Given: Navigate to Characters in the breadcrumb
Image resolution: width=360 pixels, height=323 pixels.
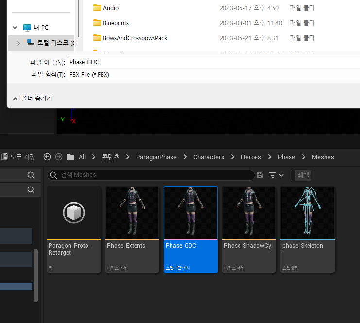Looking at the screenshot, I should click(x=208, y=157).
